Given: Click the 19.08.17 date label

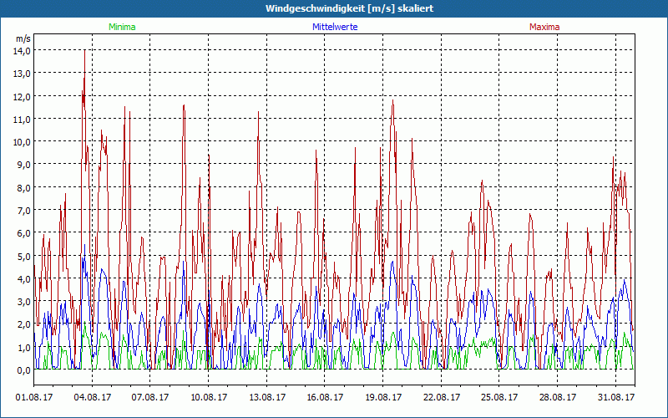Looking at the screenshot, I should click(383, 397).
